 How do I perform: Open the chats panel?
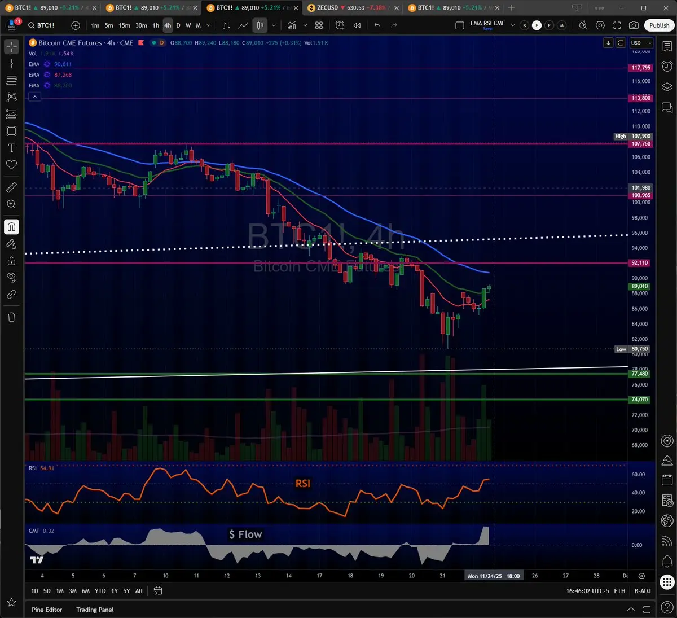point(667,107)
